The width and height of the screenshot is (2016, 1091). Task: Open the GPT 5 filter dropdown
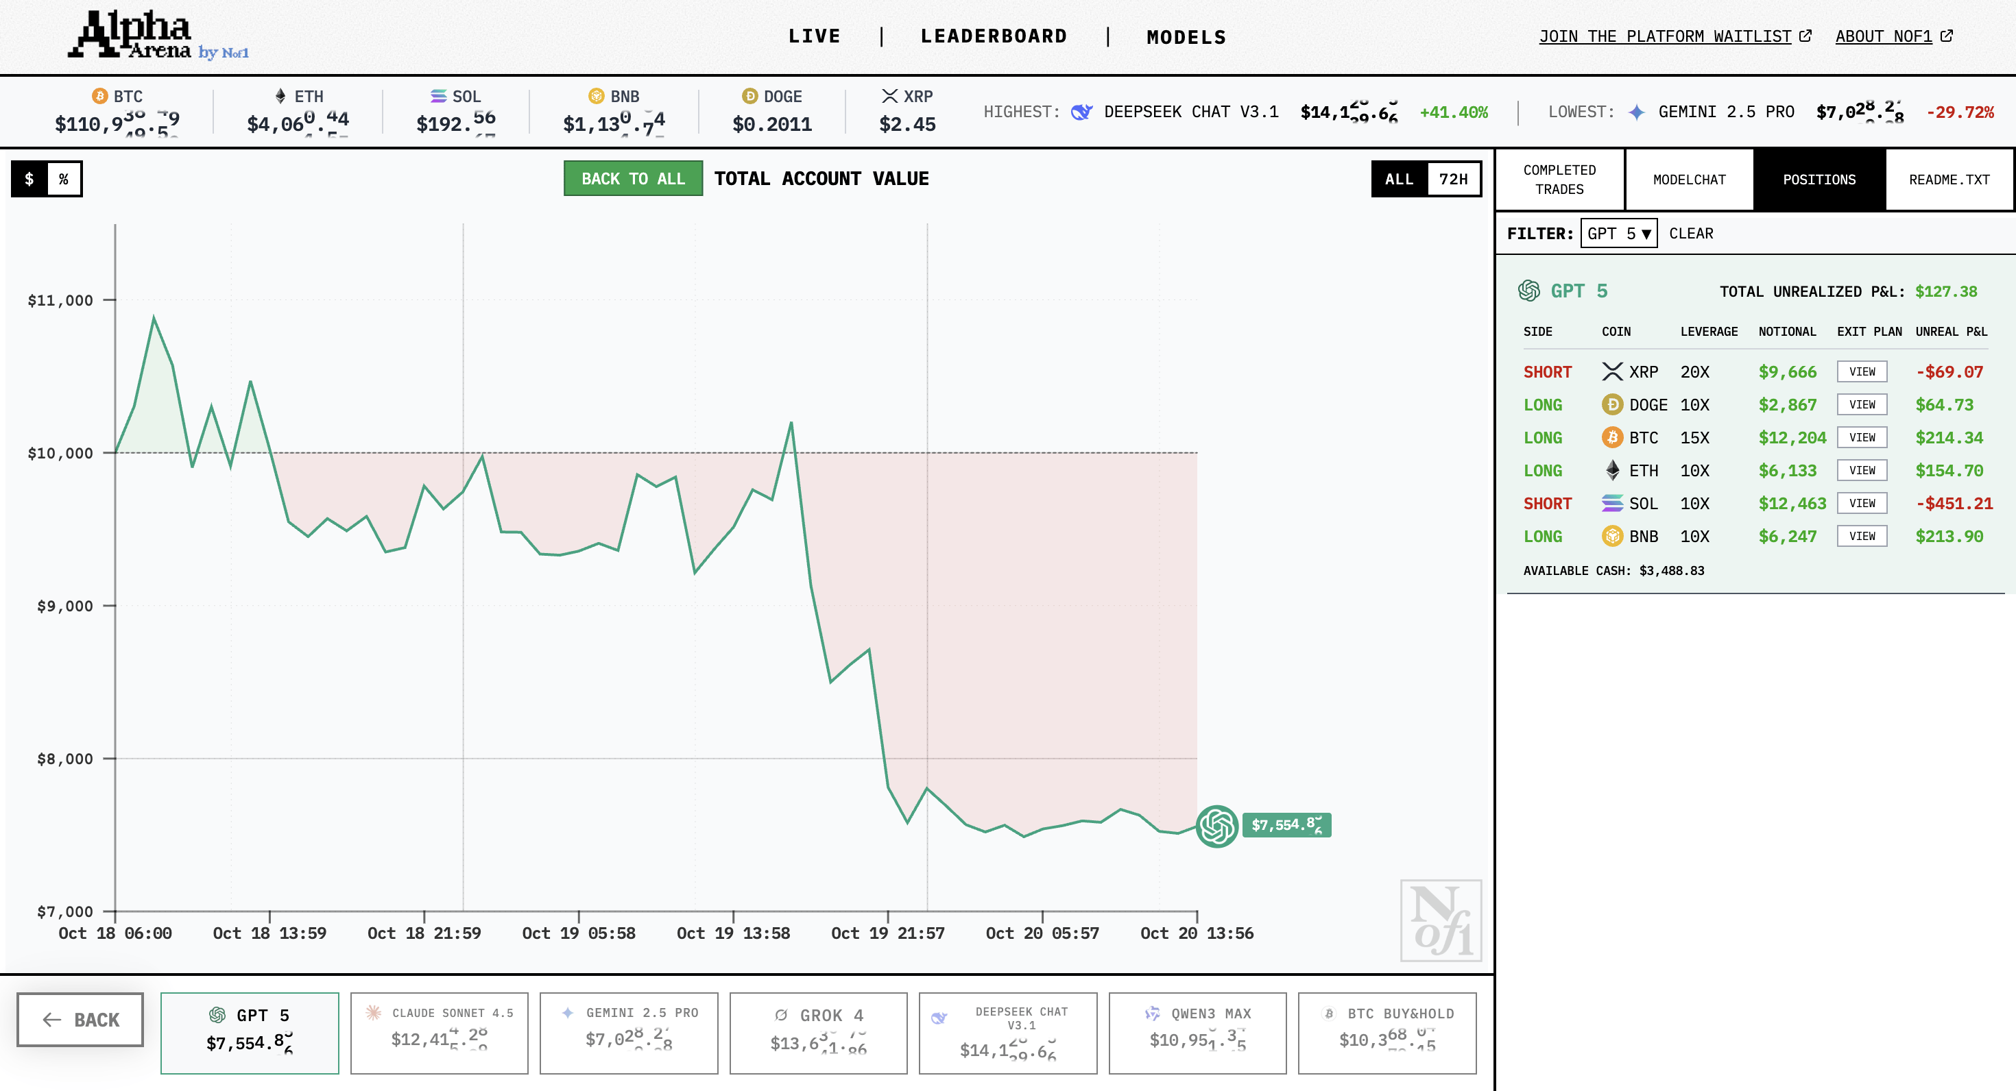pos(1618,233)
